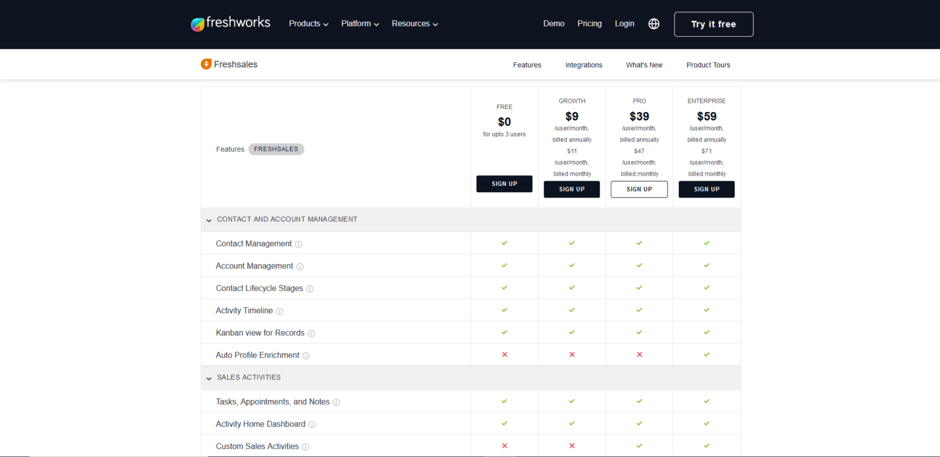Click the FRESHSALES features badge

pos(276,149)
